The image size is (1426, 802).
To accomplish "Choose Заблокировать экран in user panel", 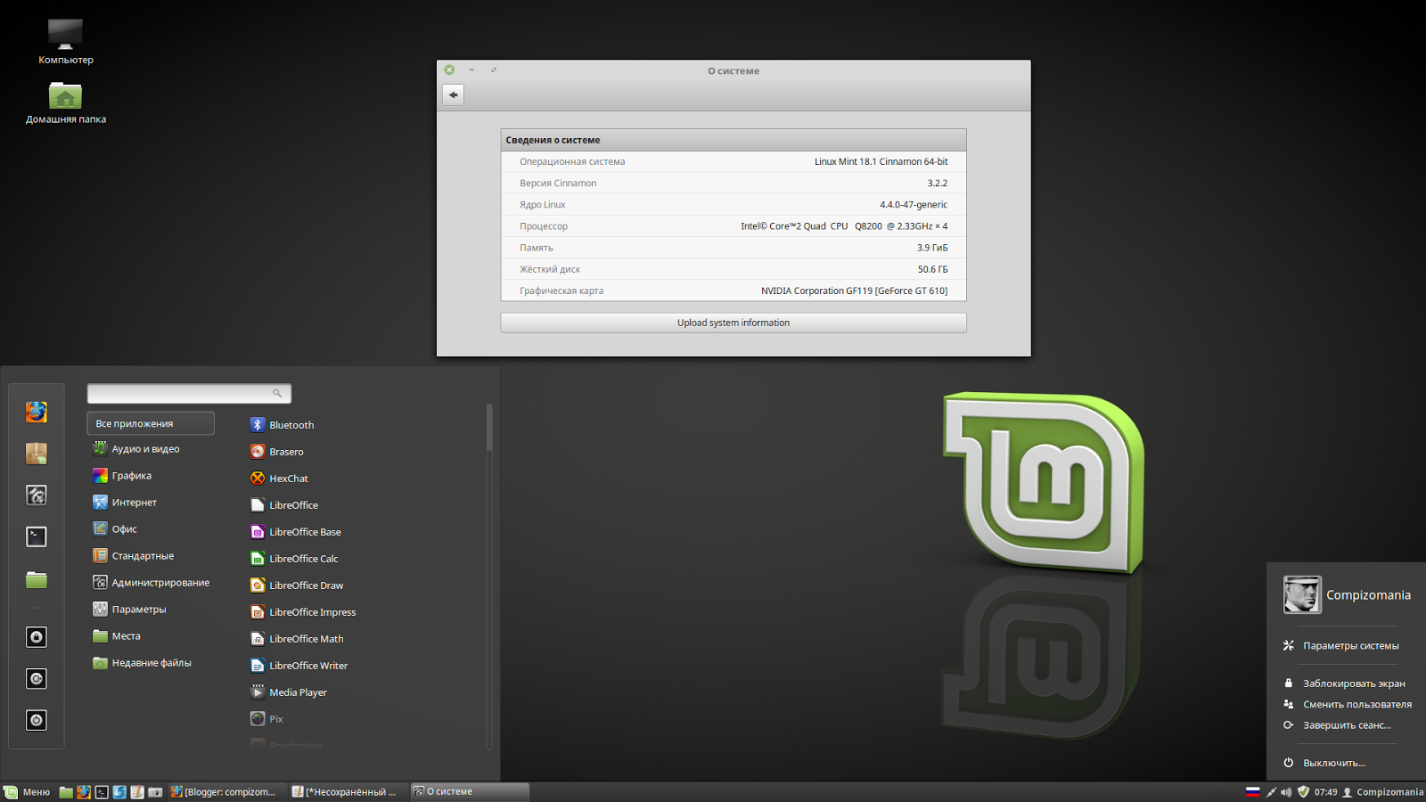I will [x=1346, y=683].
